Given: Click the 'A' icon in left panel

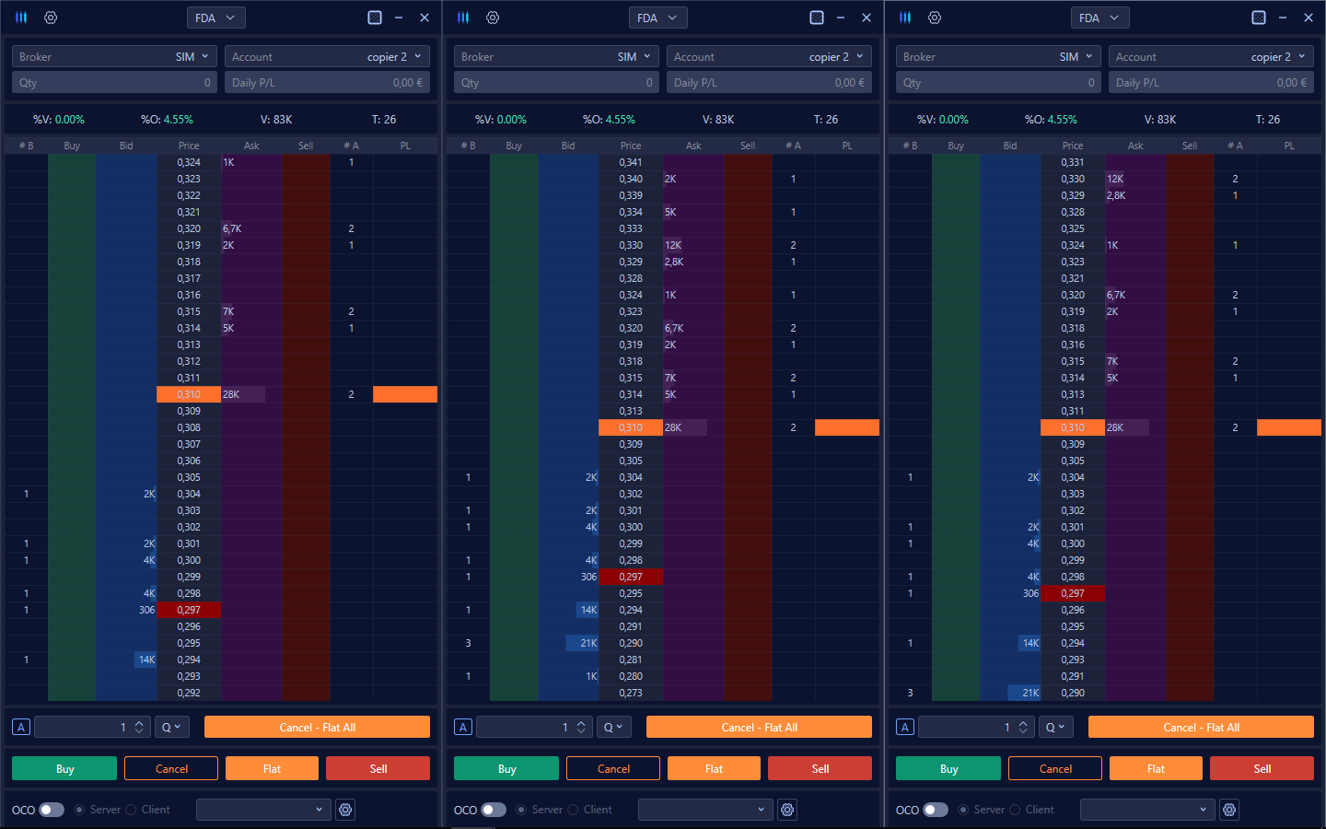Looking at the screenshot, I should point(21,727).
